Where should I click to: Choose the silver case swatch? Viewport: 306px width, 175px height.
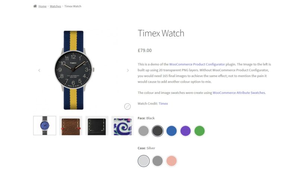point(143,161)
